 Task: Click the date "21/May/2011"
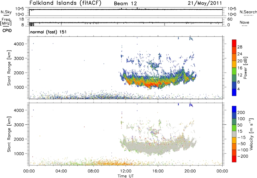(205, 3)
